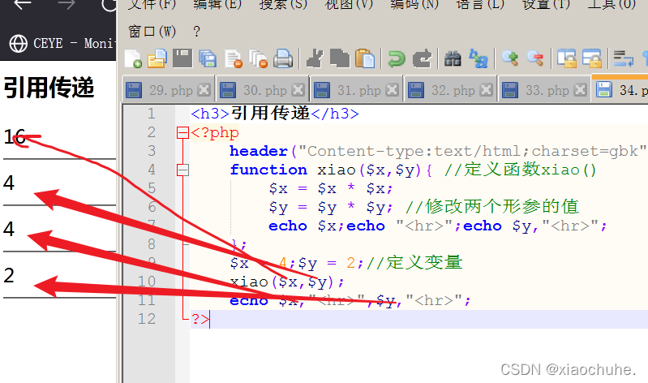The height and width of the screenshot is (383, 648).
Task: Open the 语言(L) menu
Action: coord(480,5)
